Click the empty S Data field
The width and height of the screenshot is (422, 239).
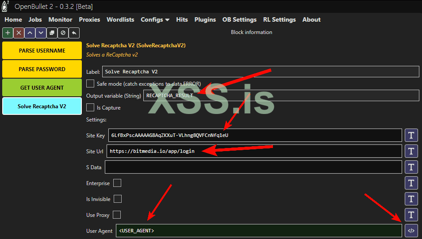pyautogui.click(x=253, y=167)
